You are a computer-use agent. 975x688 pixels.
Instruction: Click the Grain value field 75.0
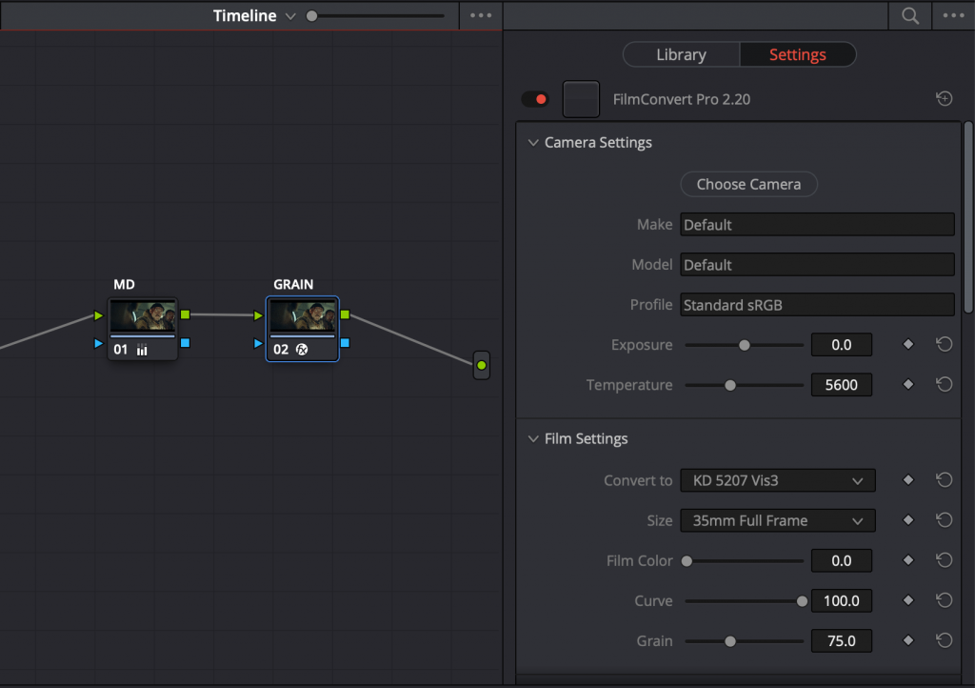(x=842, y=640)
